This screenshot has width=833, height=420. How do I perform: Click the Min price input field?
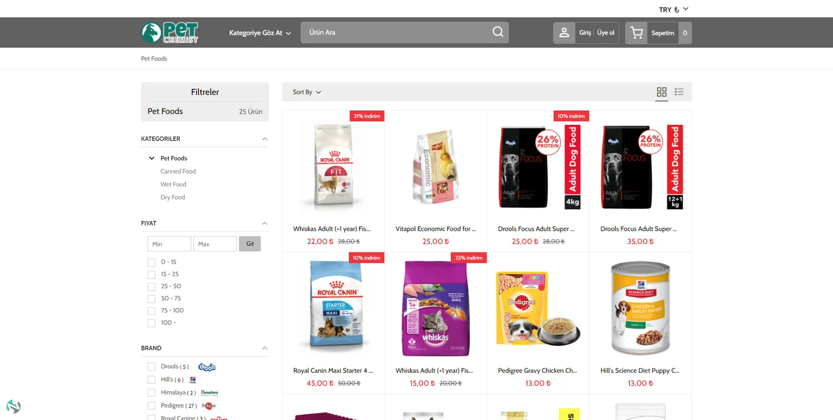point(169,244)
